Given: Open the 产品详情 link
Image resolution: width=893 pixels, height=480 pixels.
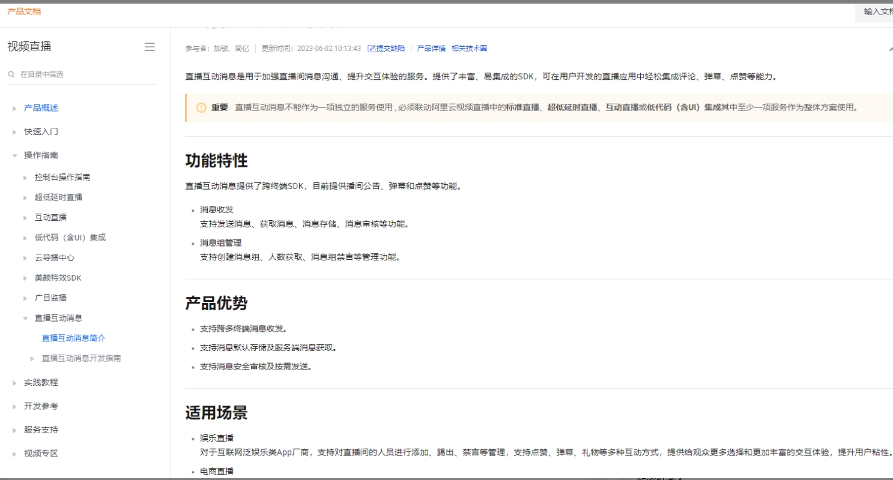Looking at the screenshot, I should tap(431, 49).
